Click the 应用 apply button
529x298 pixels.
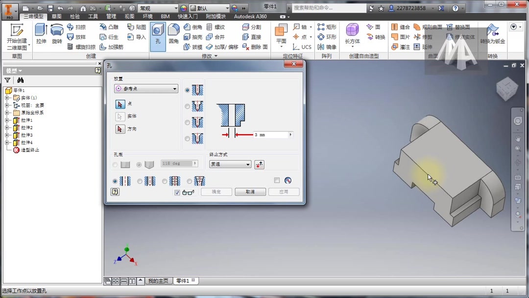[284, 192]
